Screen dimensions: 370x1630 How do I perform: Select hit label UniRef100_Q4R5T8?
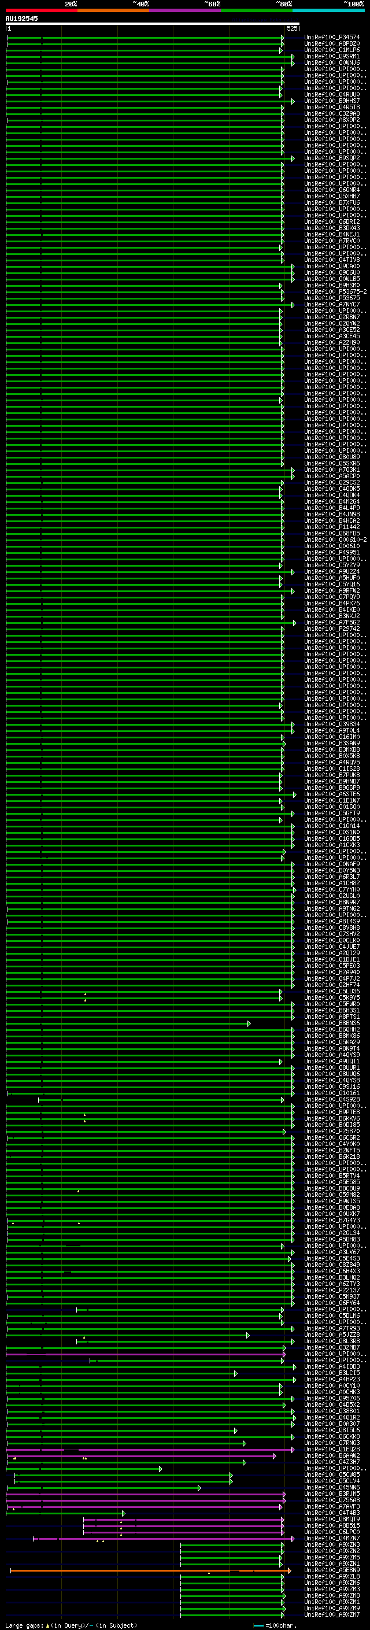tap(331, 108)
